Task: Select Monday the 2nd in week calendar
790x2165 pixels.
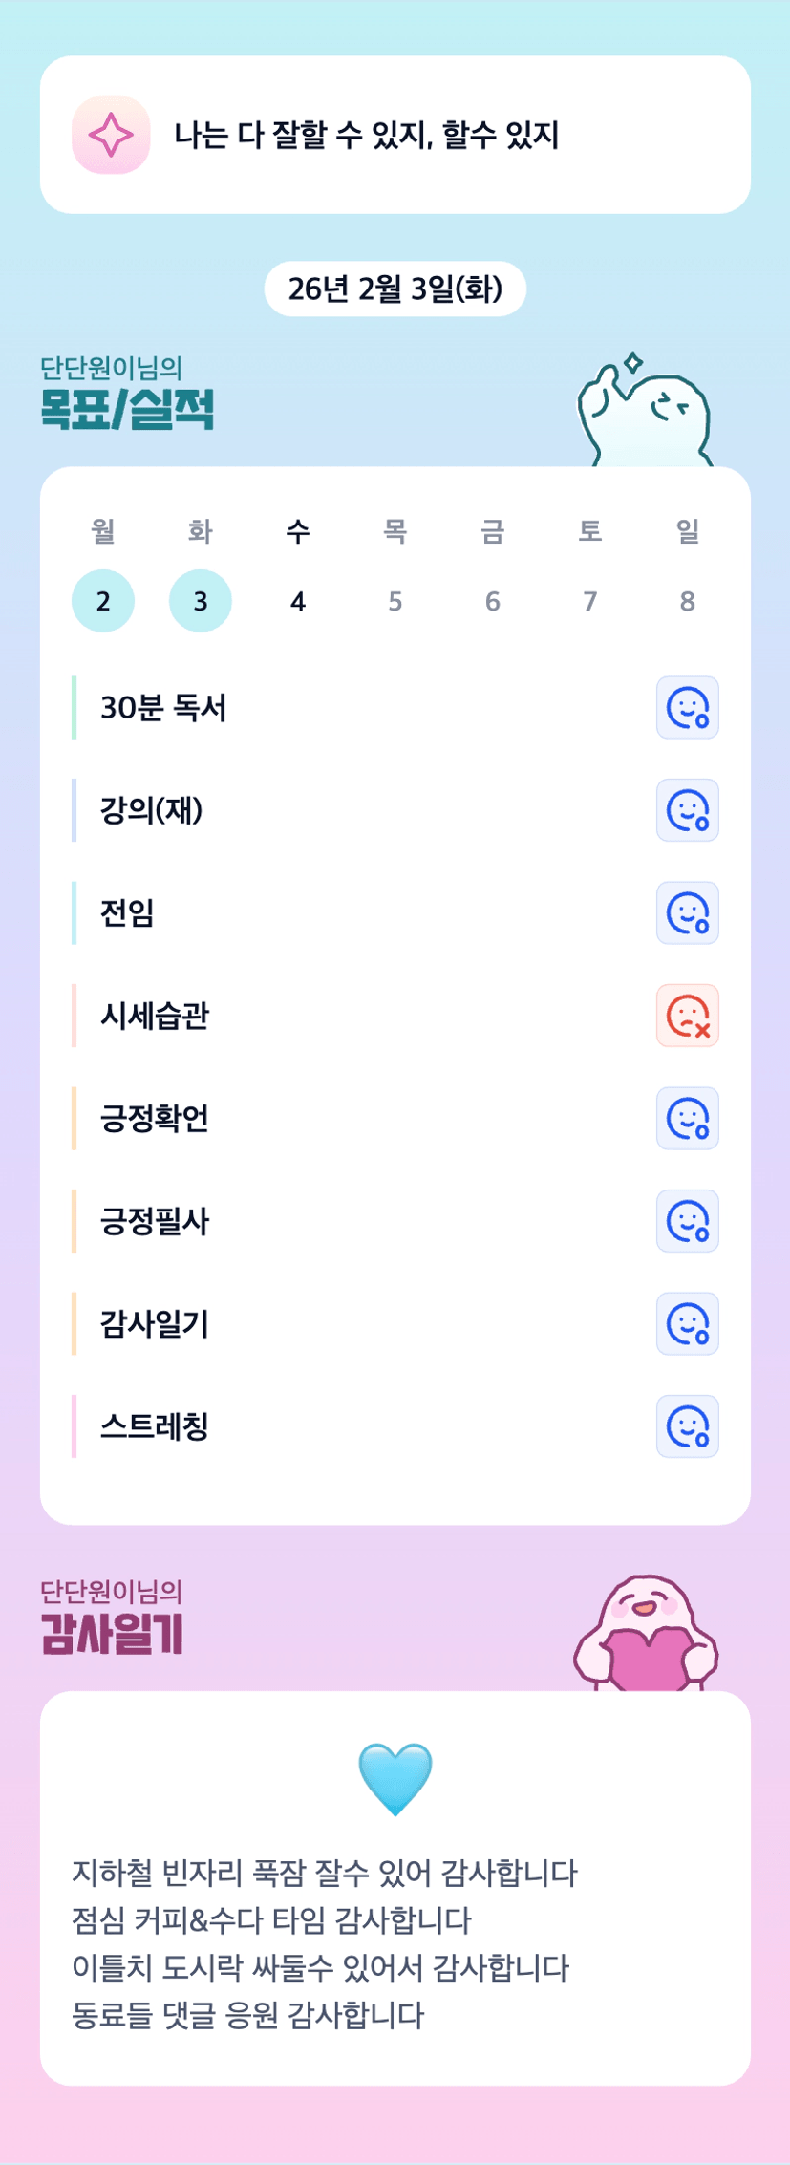Action: coord(103,601)
